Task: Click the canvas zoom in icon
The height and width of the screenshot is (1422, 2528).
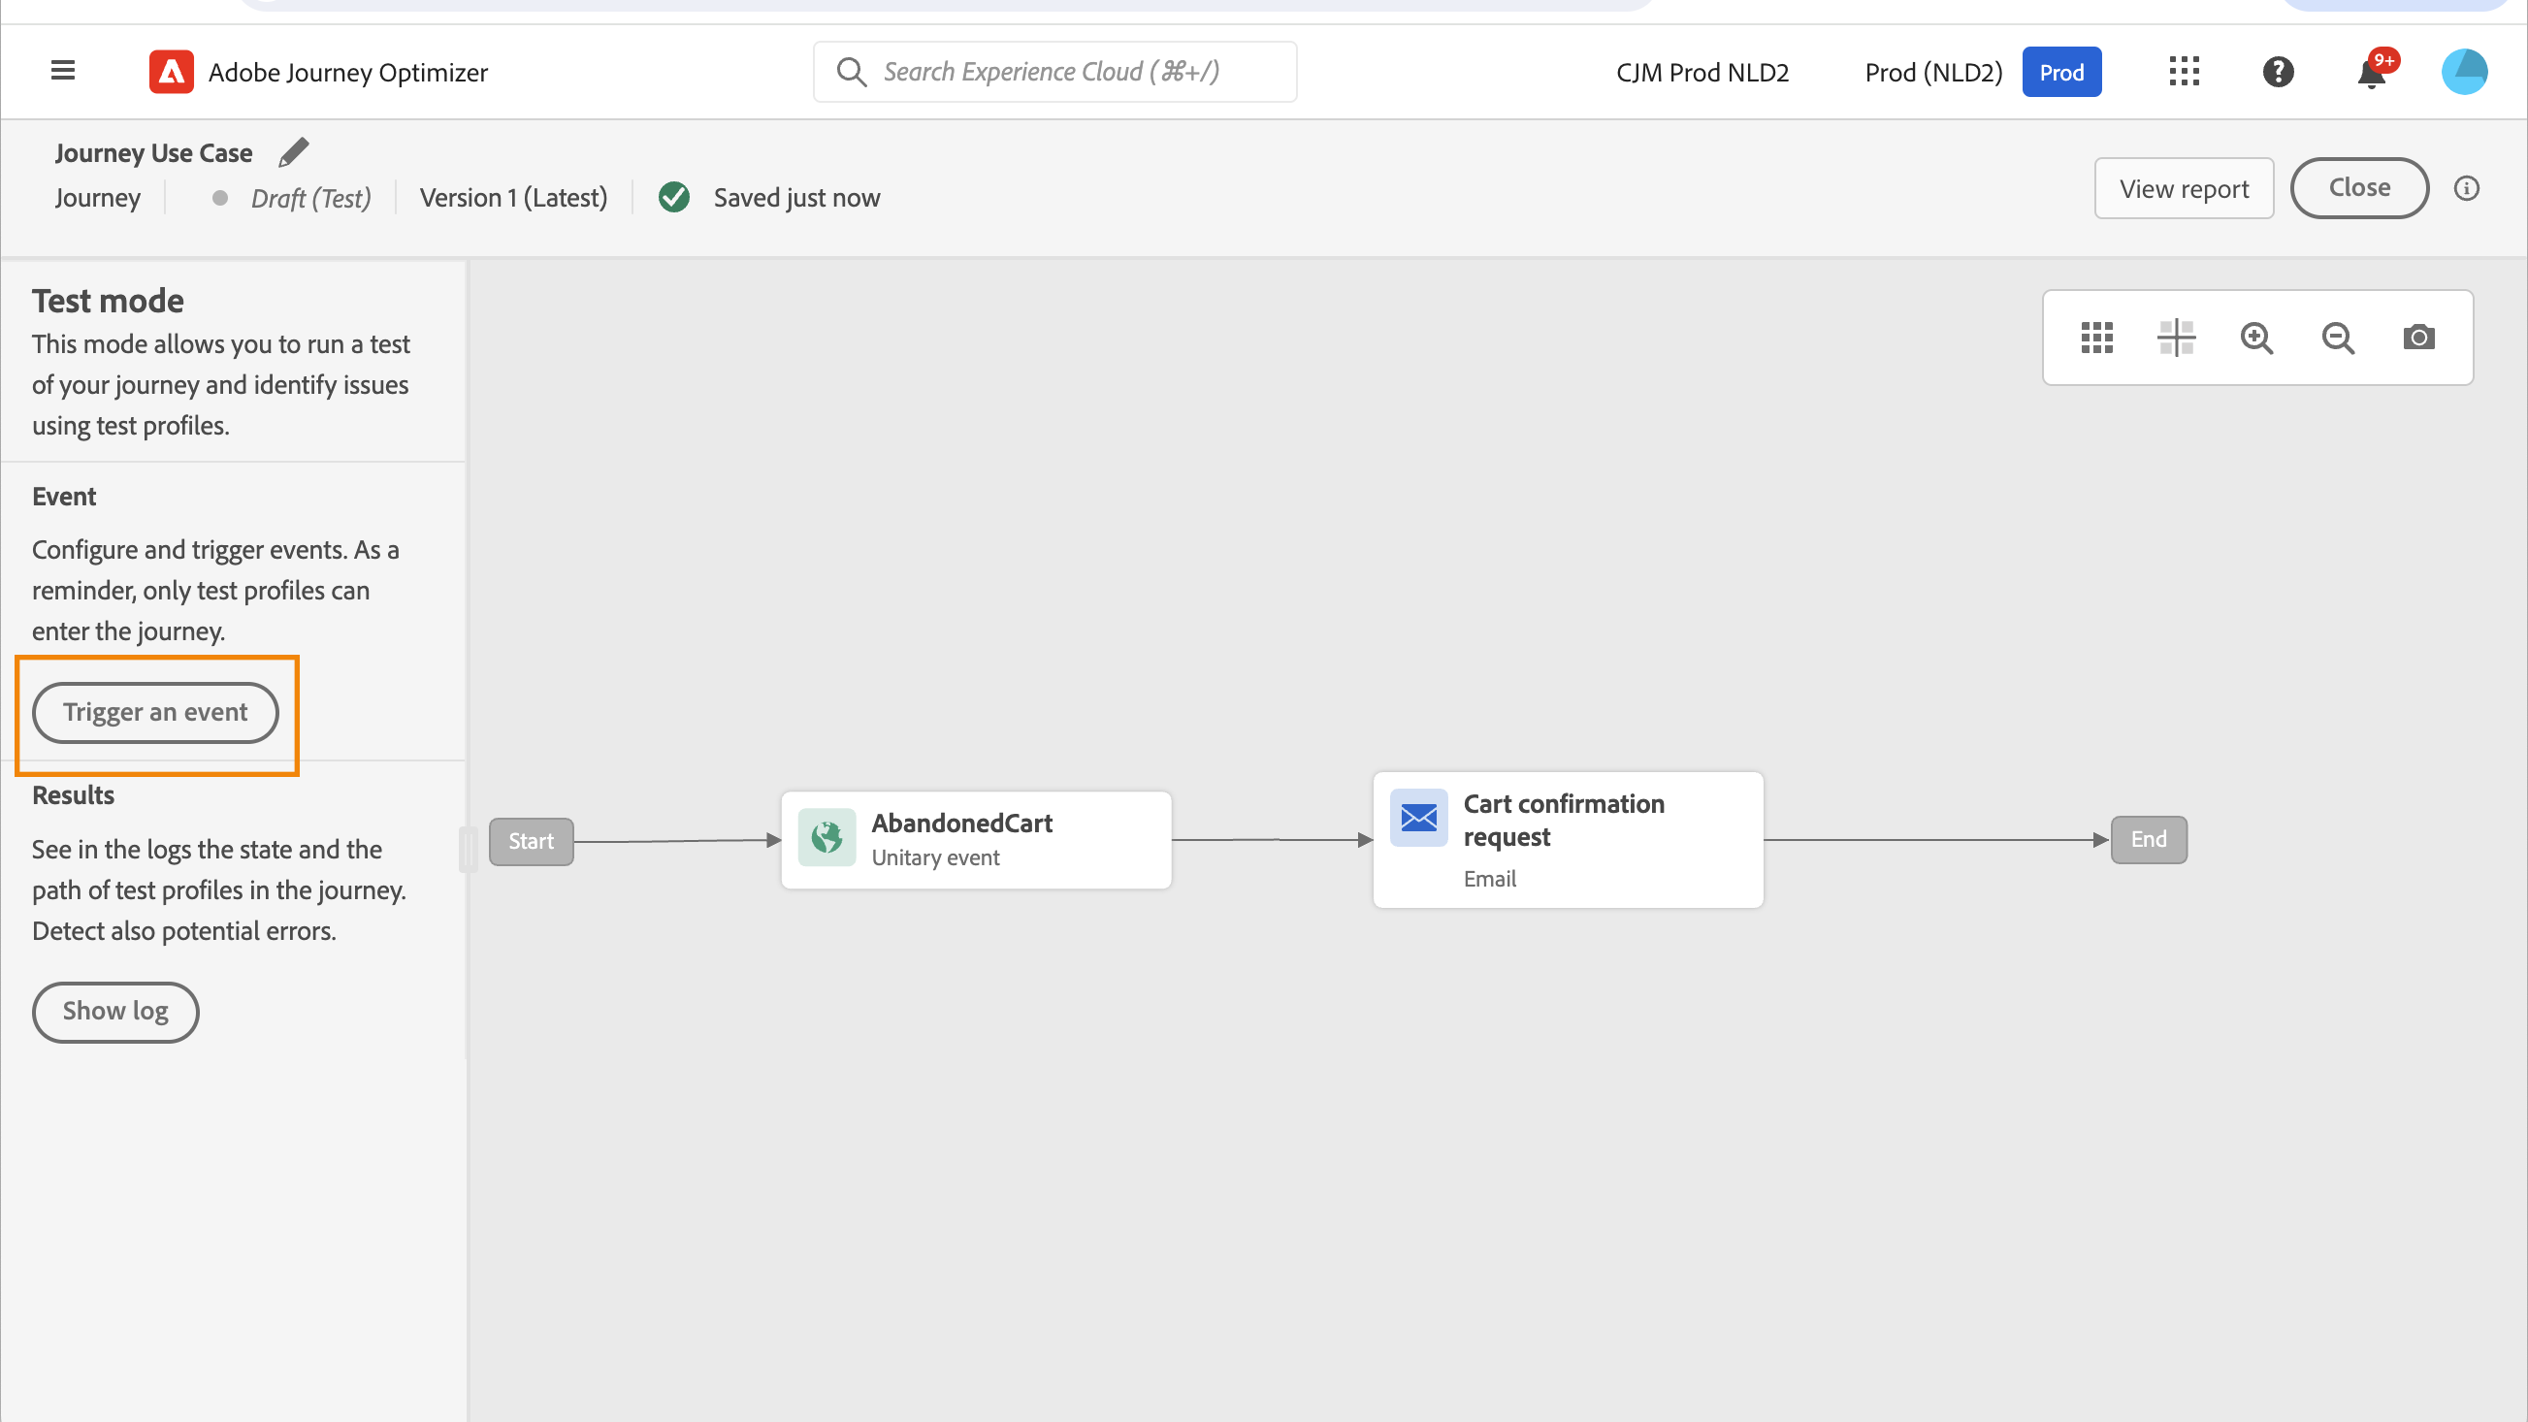Action: coord(2256,338)
